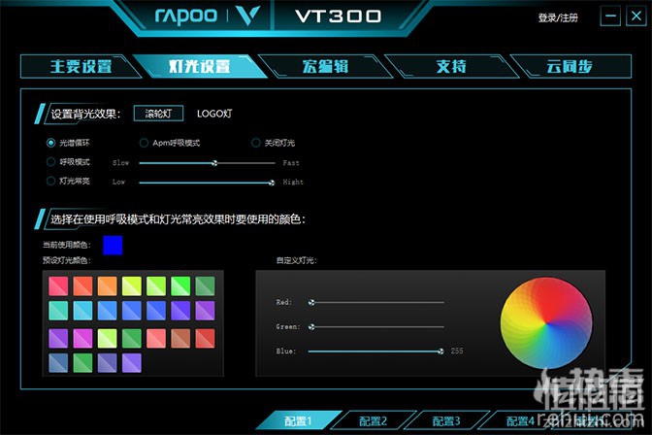Select the fourth swatch in the second row
This screenshot has width=652, height=435.
132,311
